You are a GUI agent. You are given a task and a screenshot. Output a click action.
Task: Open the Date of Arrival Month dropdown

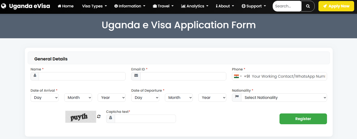point(78,98)
